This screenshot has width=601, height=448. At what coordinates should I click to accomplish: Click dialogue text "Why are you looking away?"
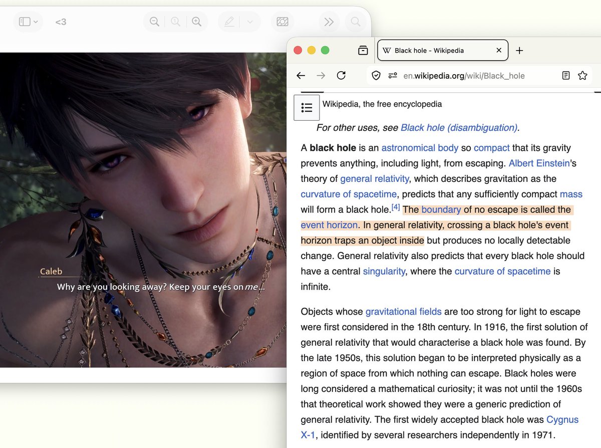112,287
